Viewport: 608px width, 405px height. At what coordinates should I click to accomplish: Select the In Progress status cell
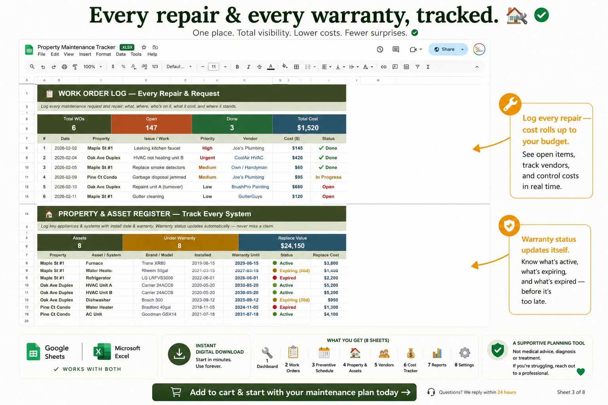tap(328, 177)
